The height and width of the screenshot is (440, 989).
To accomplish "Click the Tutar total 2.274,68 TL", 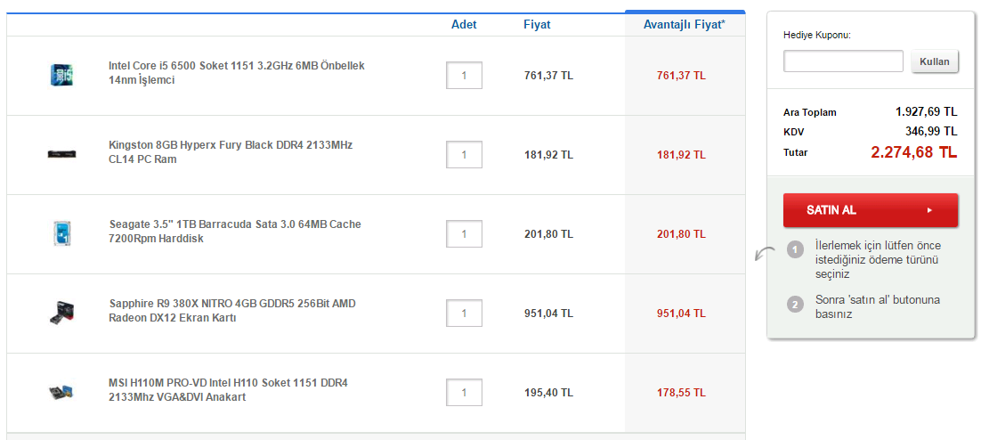I will tap(914, 152).
